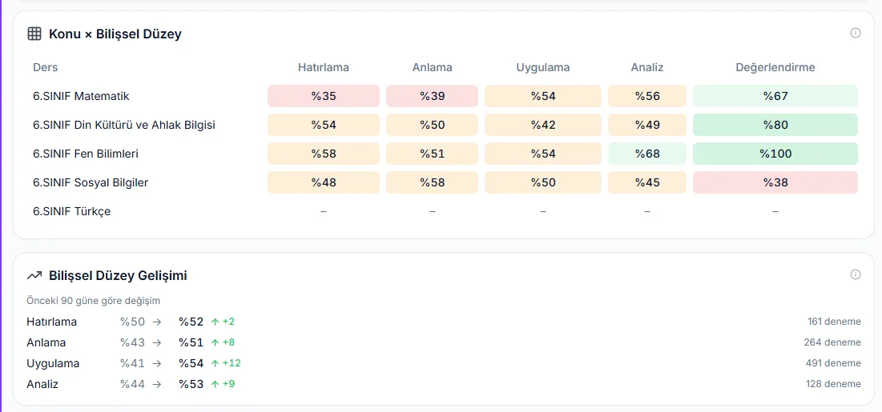This screenshot has width=882, height=412.
Task: Select the Hatırlama column header
Action: [x=324, y=67]
